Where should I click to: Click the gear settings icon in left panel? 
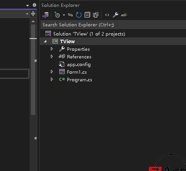[34, 5]
